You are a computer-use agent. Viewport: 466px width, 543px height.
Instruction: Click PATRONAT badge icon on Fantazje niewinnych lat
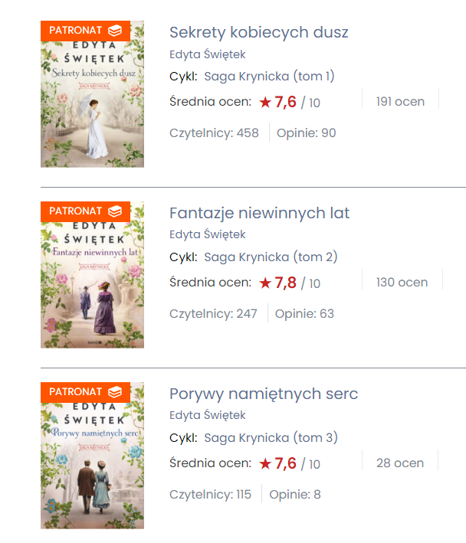[x=115, y=211]
